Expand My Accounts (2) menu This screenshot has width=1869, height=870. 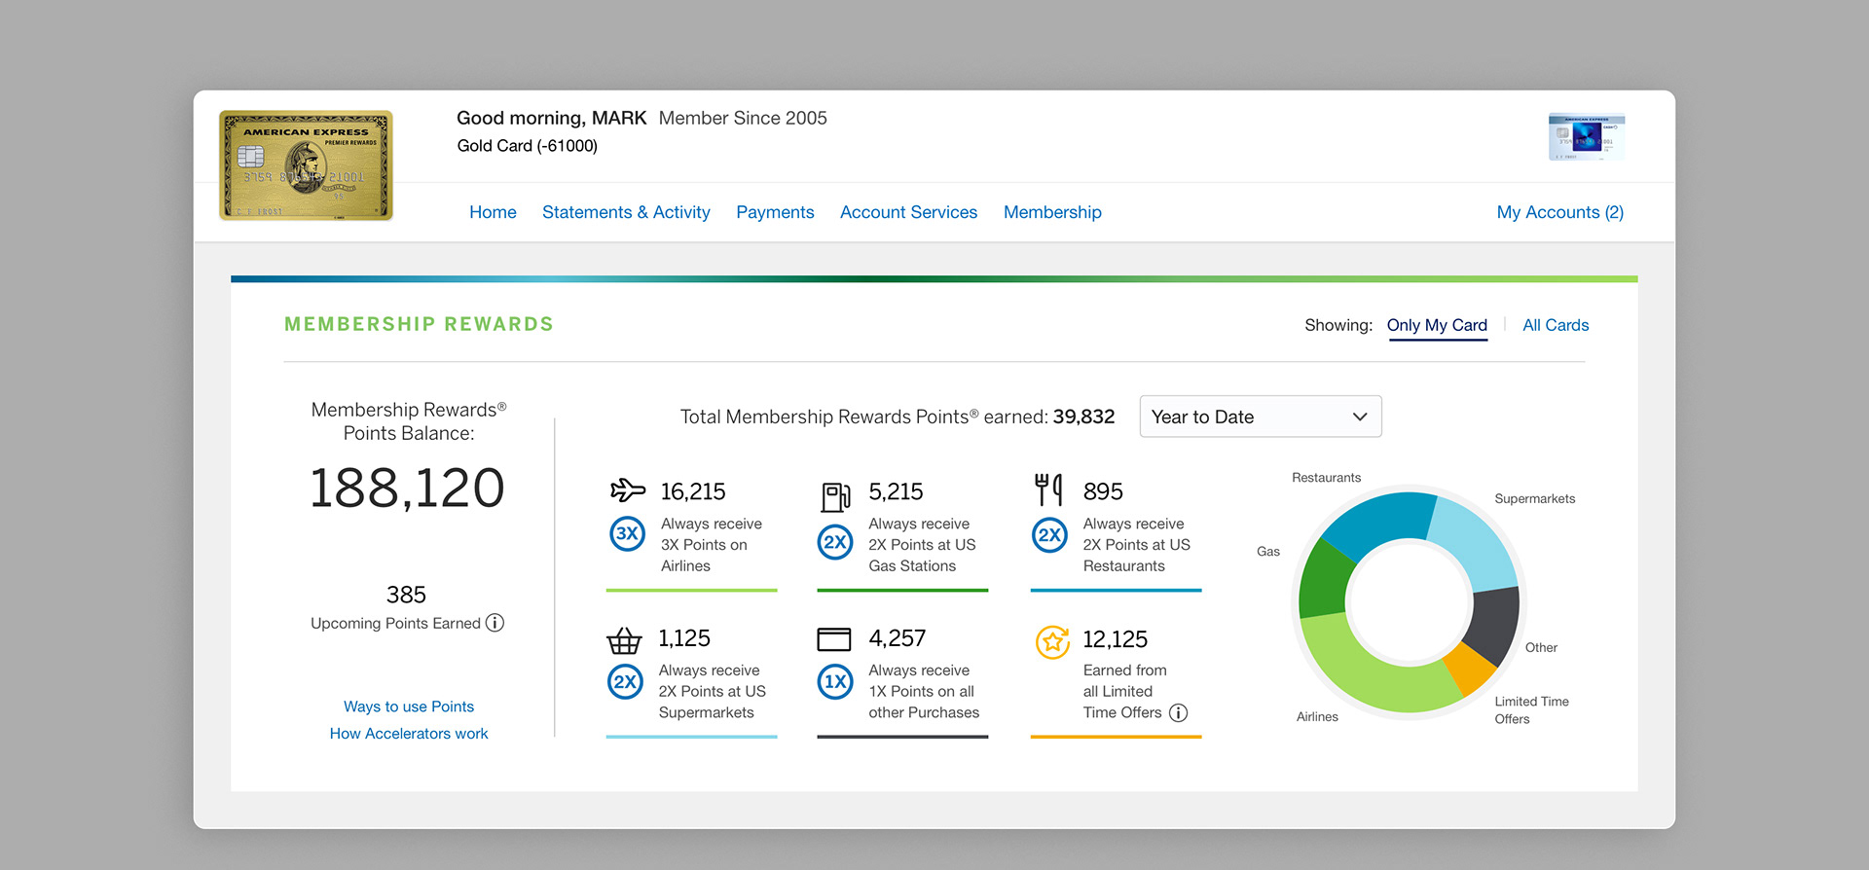1559,212
